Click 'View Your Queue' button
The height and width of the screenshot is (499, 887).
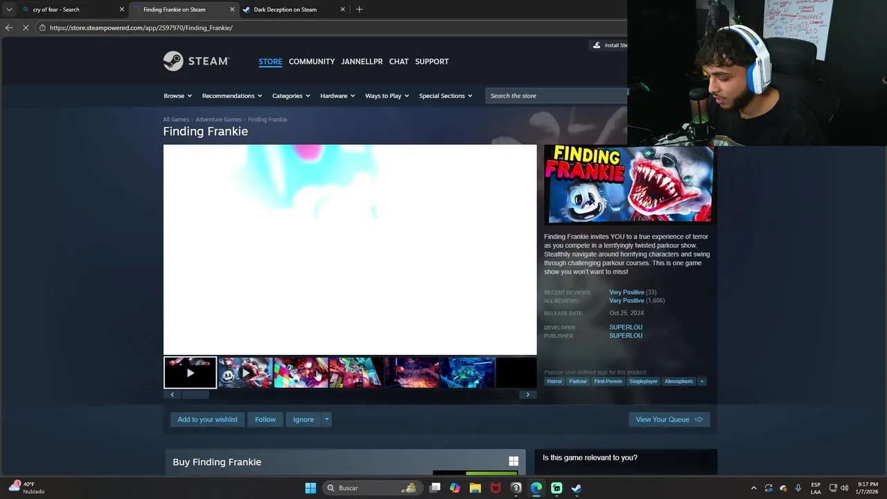(669, 419)
